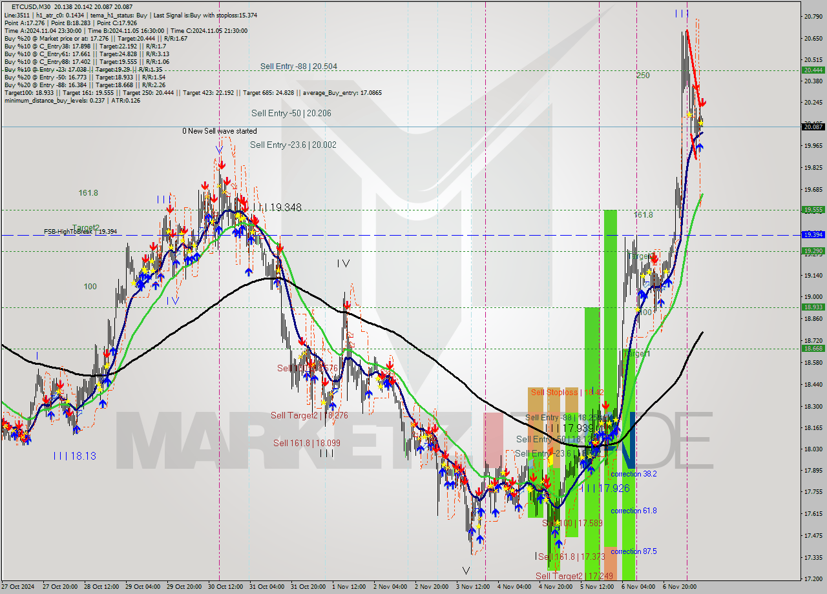Image resolution: width=827 pixels, height=594 pixels.
Task: Click the green '100' label below FSB-HighToBreak
Action: click(x=90, y=287)
